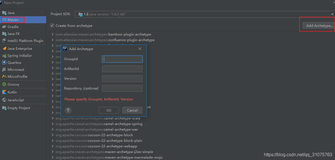Click the Repository (optional) input field

[x=122, y=88]
